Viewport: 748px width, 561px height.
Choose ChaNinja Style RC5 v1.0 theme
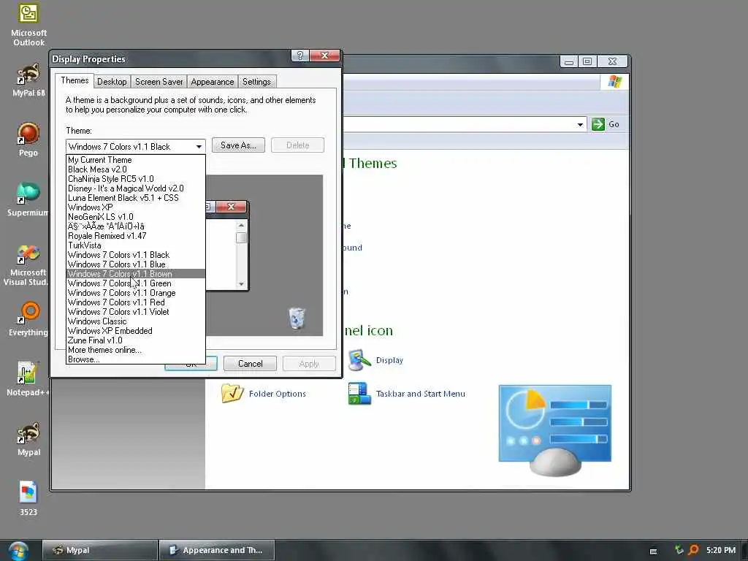click(x=136, y=179)
